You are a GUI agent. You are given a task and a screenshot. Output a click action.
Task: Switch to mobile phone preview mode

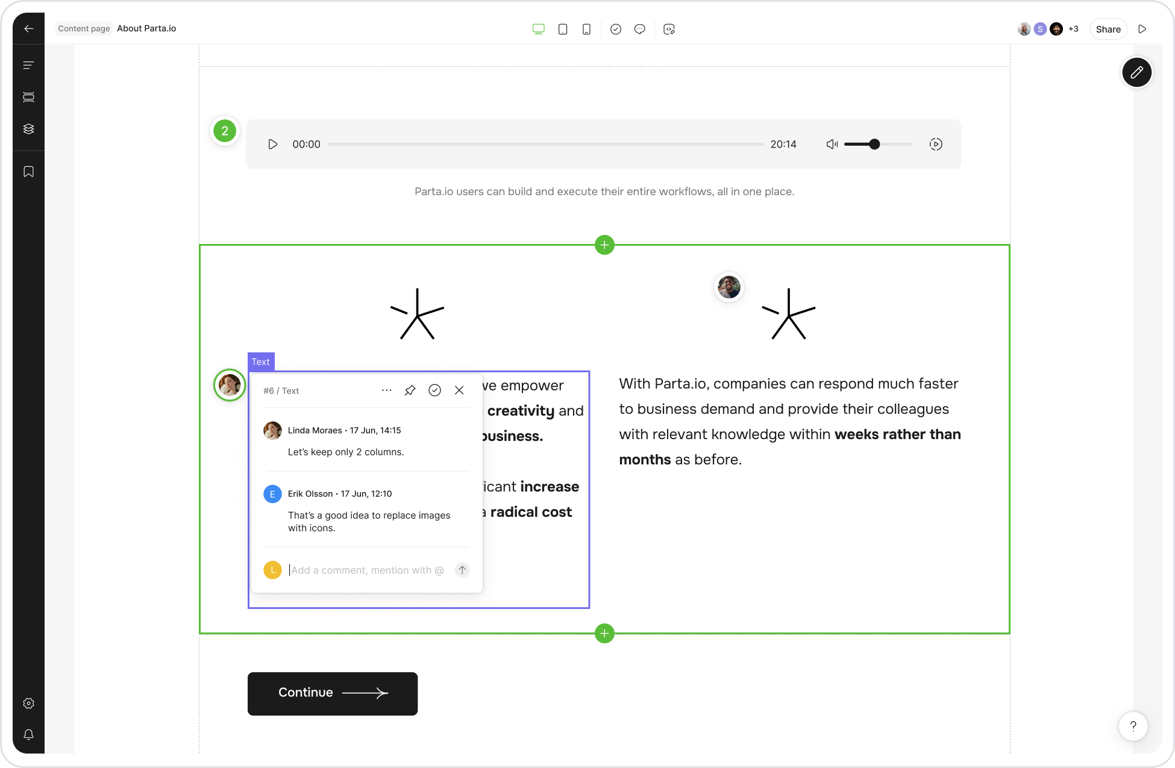point(586,29)
